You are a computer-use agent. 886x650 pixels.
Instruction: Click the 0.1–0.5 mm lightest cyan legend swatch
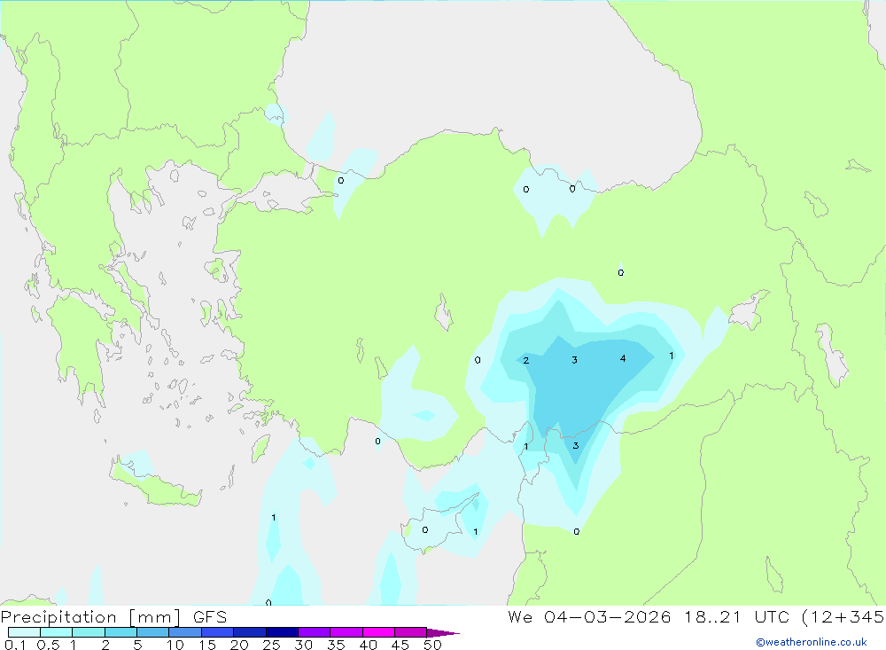24,632
